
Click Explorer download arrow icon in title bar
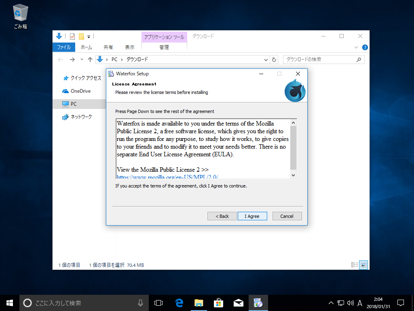[59, 36]
